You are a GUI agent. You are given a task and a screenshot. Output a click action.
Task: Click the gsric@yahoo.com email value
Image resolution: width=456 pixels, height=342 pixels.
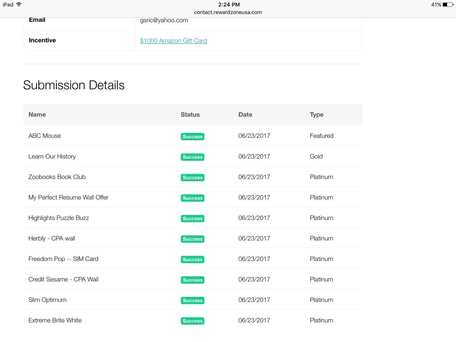pos(164,20)
